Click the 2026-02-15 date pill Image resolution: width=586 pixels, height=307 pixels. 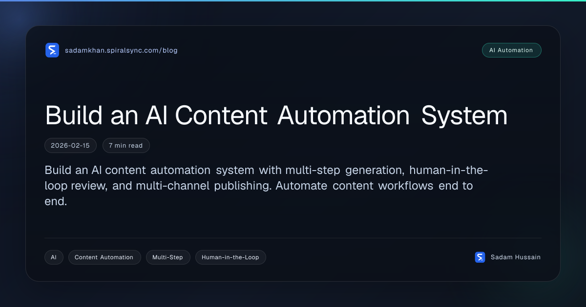[x=70, y=145]
